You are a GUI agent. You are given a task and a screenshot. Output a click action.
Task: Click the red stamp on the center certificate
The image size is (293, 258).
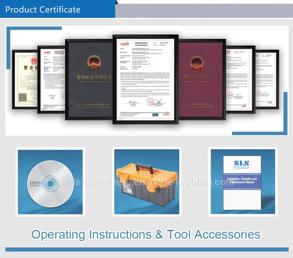point(150,101)
